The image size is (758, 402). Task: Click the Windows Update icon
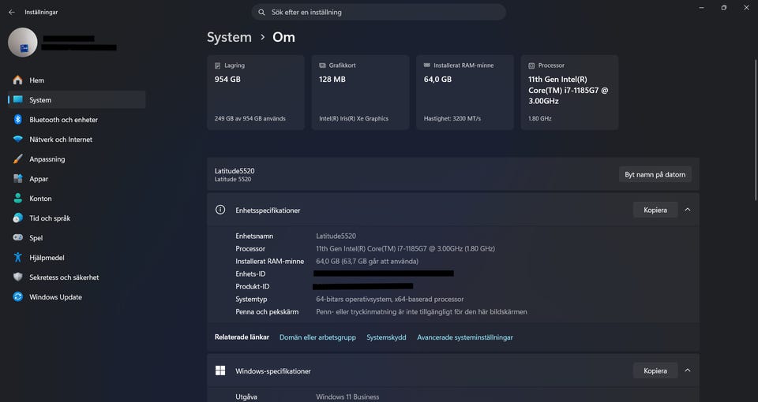pyautogui.click(x=17, y=297)
